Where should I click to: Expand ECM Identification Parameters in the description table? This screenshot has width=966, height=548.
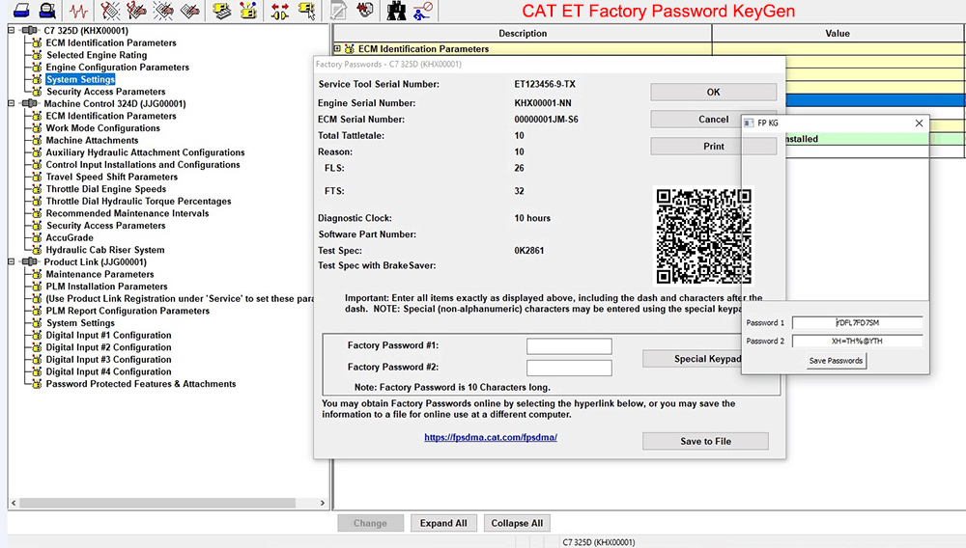tap(337, 48)
